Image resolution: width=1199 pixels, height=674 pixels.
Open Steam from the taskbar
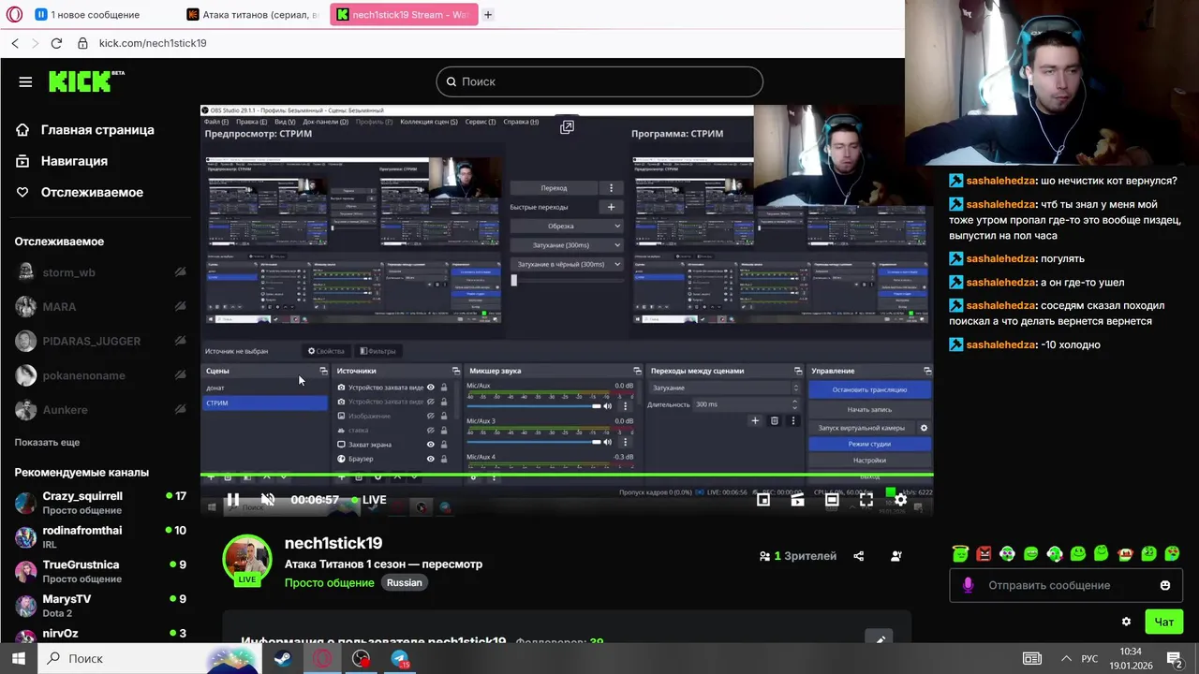(x=282, y=658)
